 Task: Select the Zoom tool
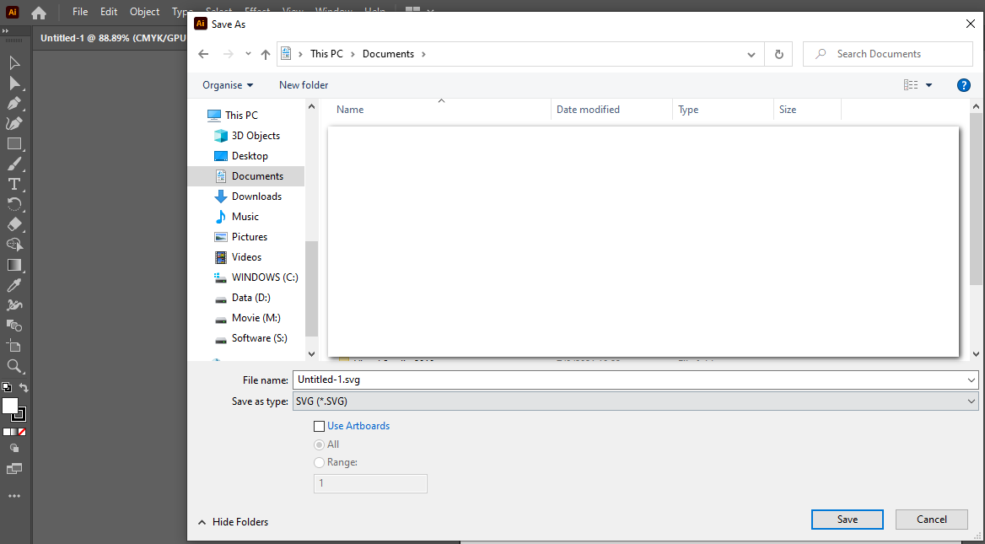(x=13, y=366)
